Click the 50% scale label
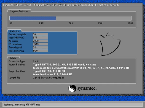This screenshot has height=108, width=145. coord(71,23)
